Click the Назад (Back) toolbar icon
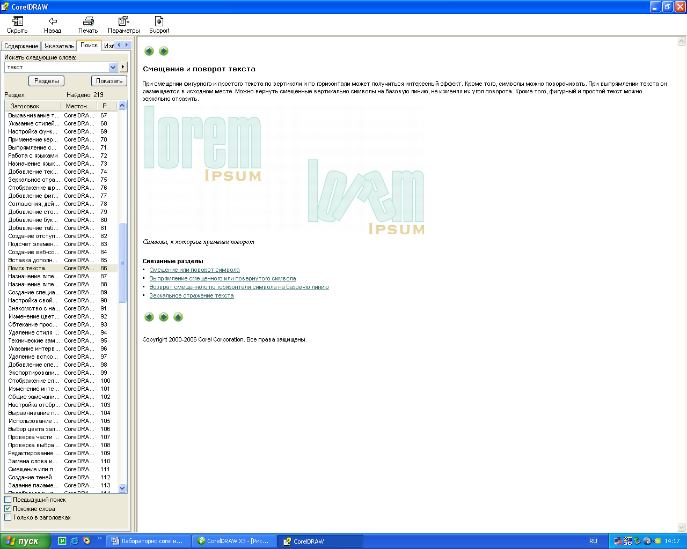 click(53, 25)
